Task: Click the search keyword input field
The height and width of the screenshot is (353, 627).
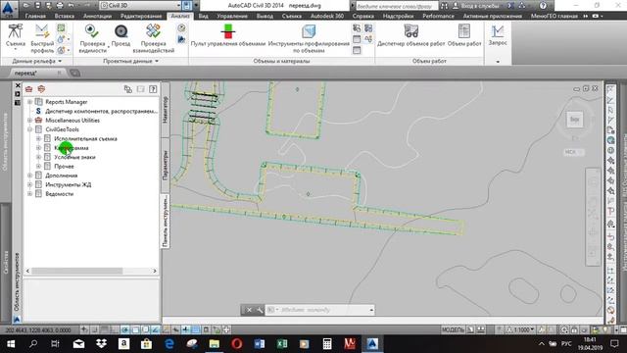Action: (397, 6)
